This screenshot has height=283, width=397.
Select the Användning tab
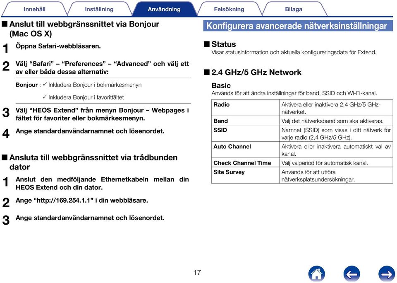(164, 9)
